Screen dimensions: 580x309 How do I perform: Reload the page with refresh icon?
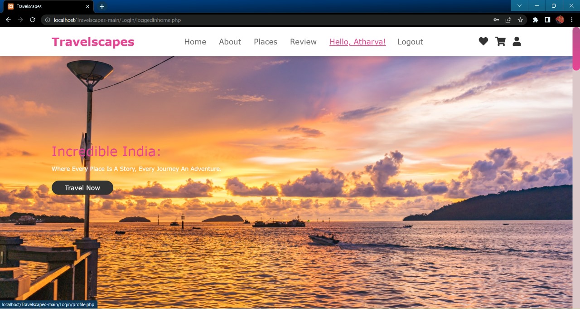tap(33, 20)
